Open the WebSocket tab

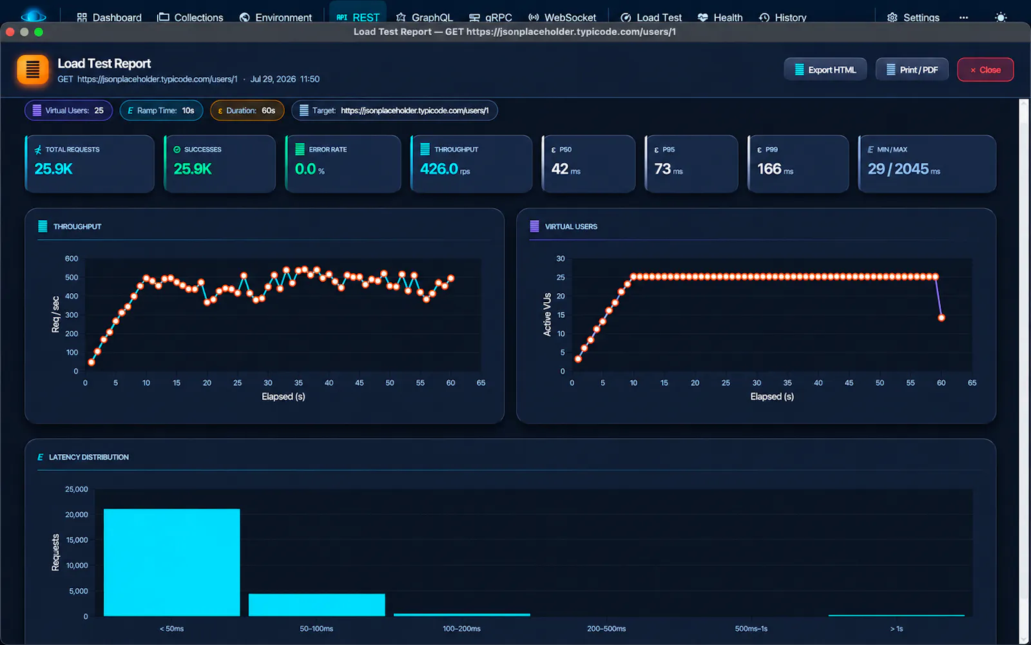(x=562, y=17)
